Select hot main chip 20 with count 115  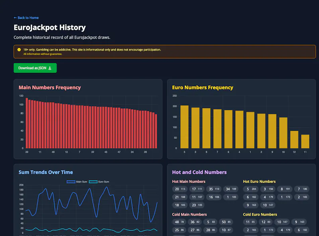[180, 189]
